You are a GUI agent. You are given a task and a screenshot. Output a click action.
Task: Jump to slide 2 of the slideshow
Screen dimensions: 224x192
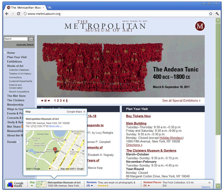pos(58,101)
